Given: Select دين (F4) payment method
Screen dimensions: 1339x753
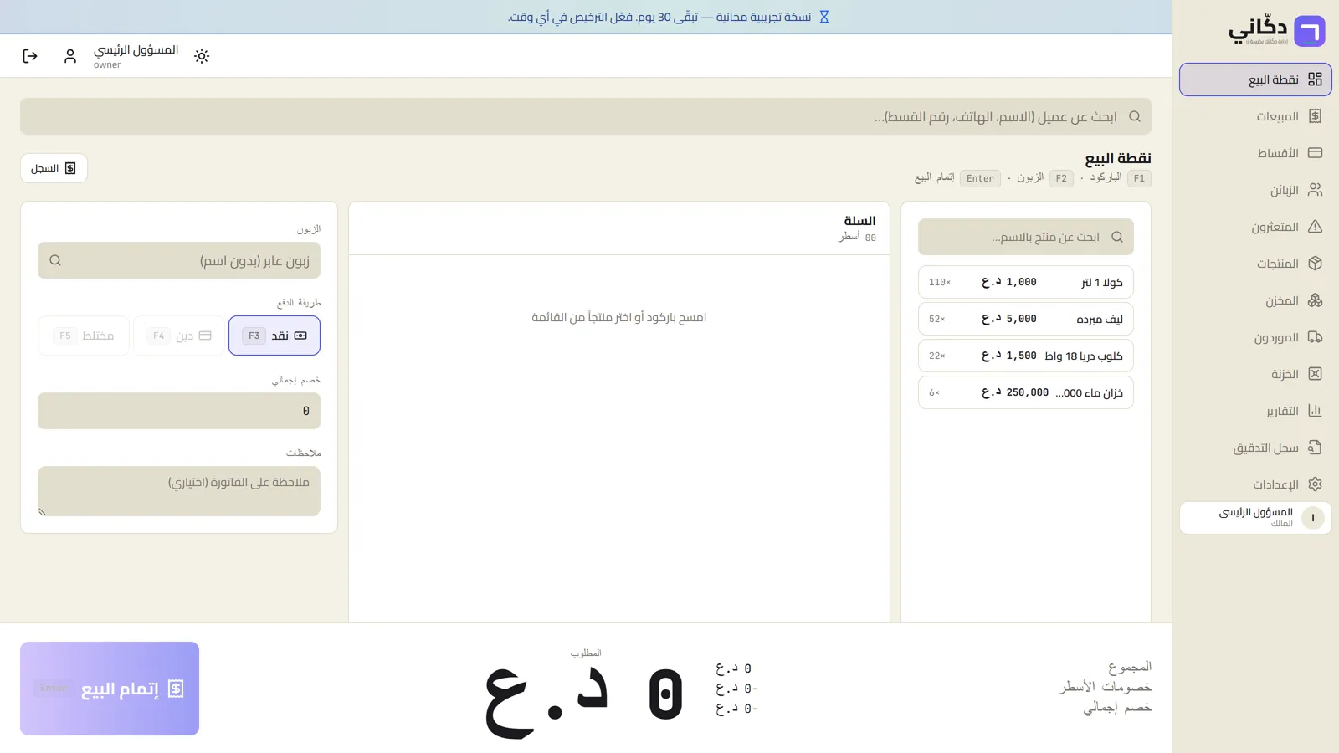Looking at the screenshot, I should coord(179,336).
